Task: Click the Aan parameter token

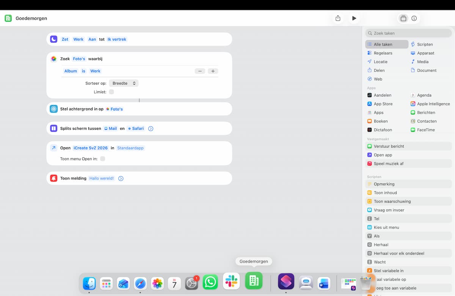Action: (x=92, y=39)
